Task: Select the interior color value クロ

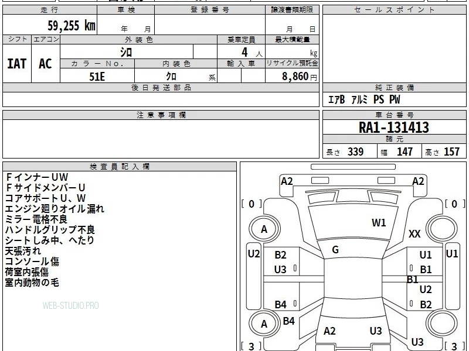Action: point(171,77)
